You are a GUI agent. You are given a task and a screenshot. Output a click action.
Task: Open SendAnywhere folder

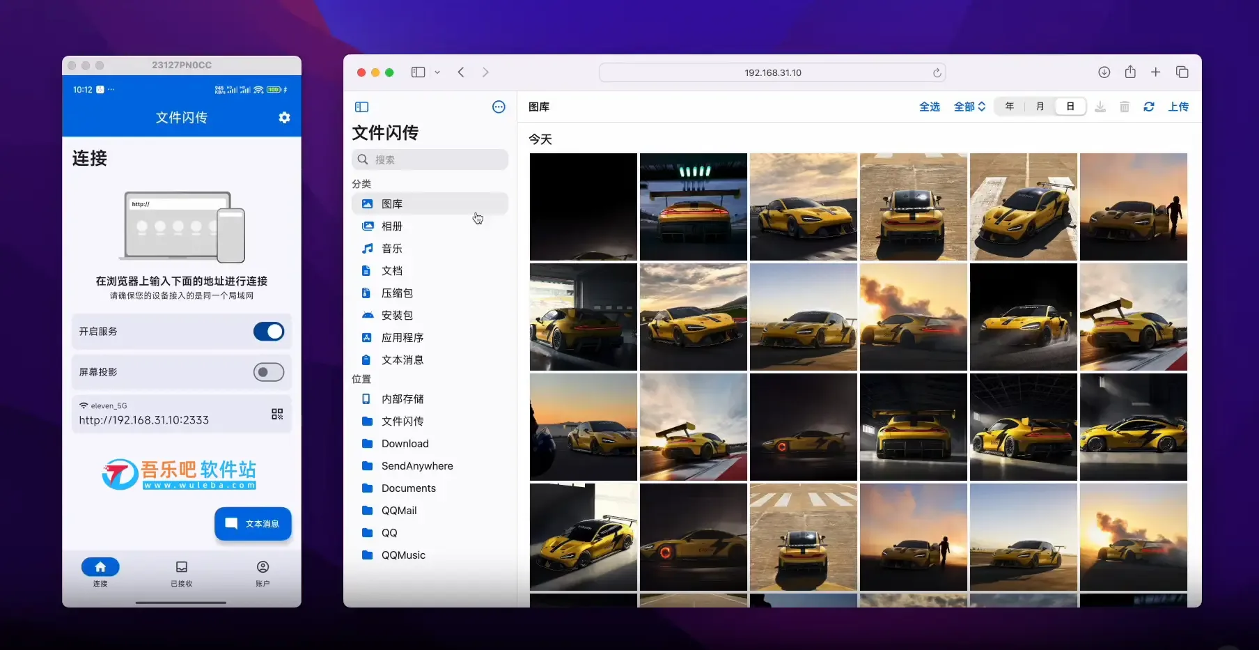(430, 466)
